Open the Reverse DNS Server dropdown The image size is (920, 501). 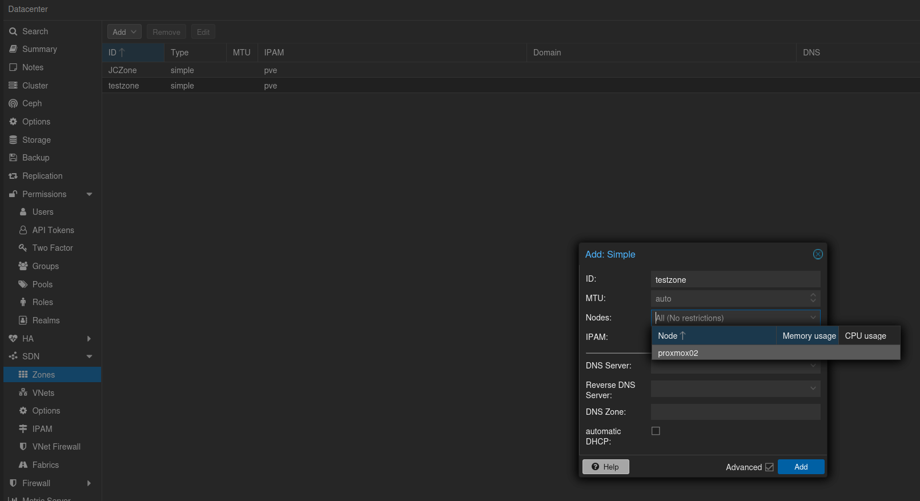[x=813, y=388]
